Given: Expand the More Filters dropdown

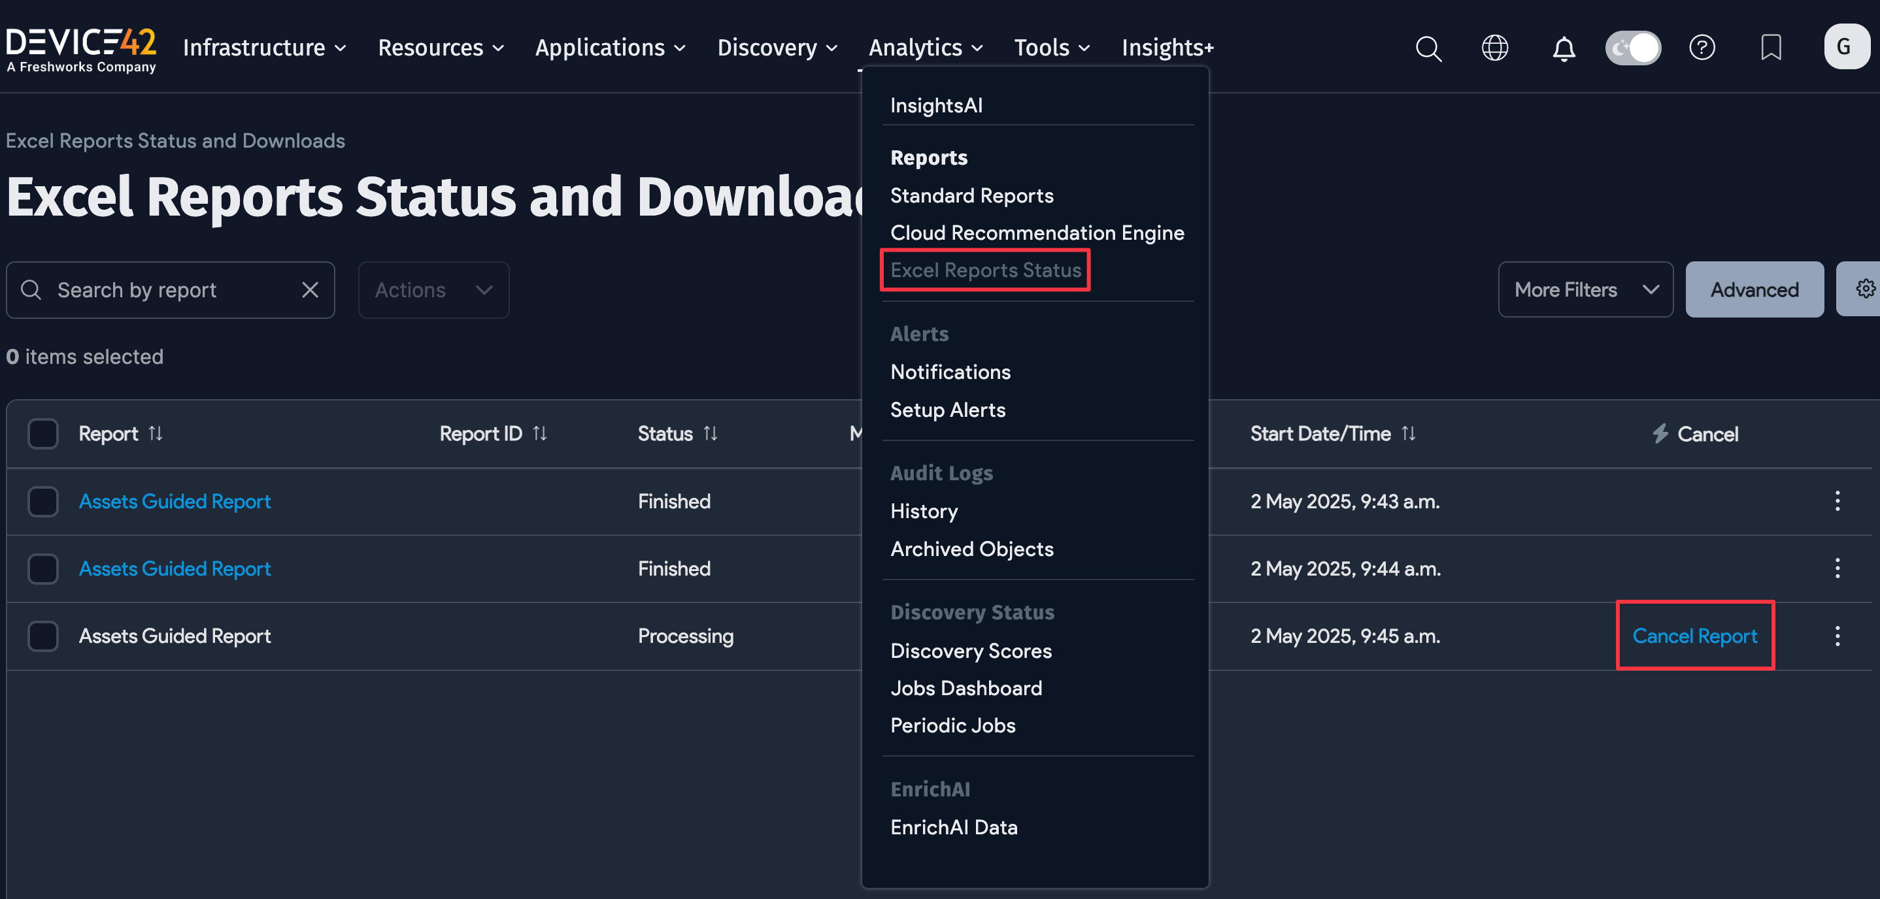Looking at the screenshot, I should coord(1585,289).
